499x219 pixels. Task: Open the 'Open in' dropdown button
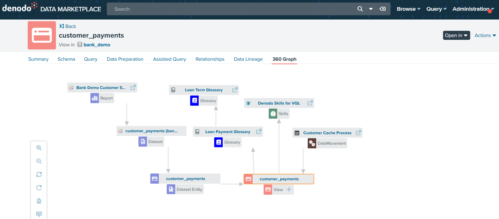click(x=456, y=35)
